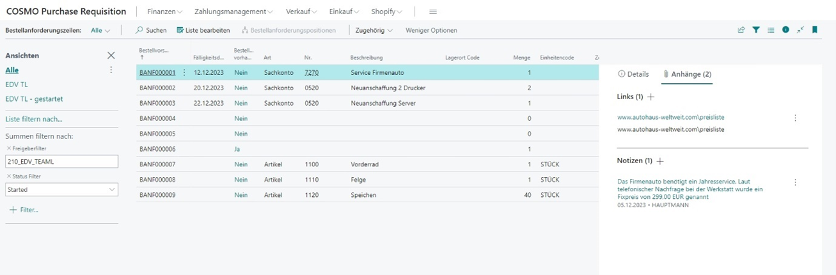Toggle the FactBox info icon
This screenshot has height=275, width=836.
(x=786, y=30)
